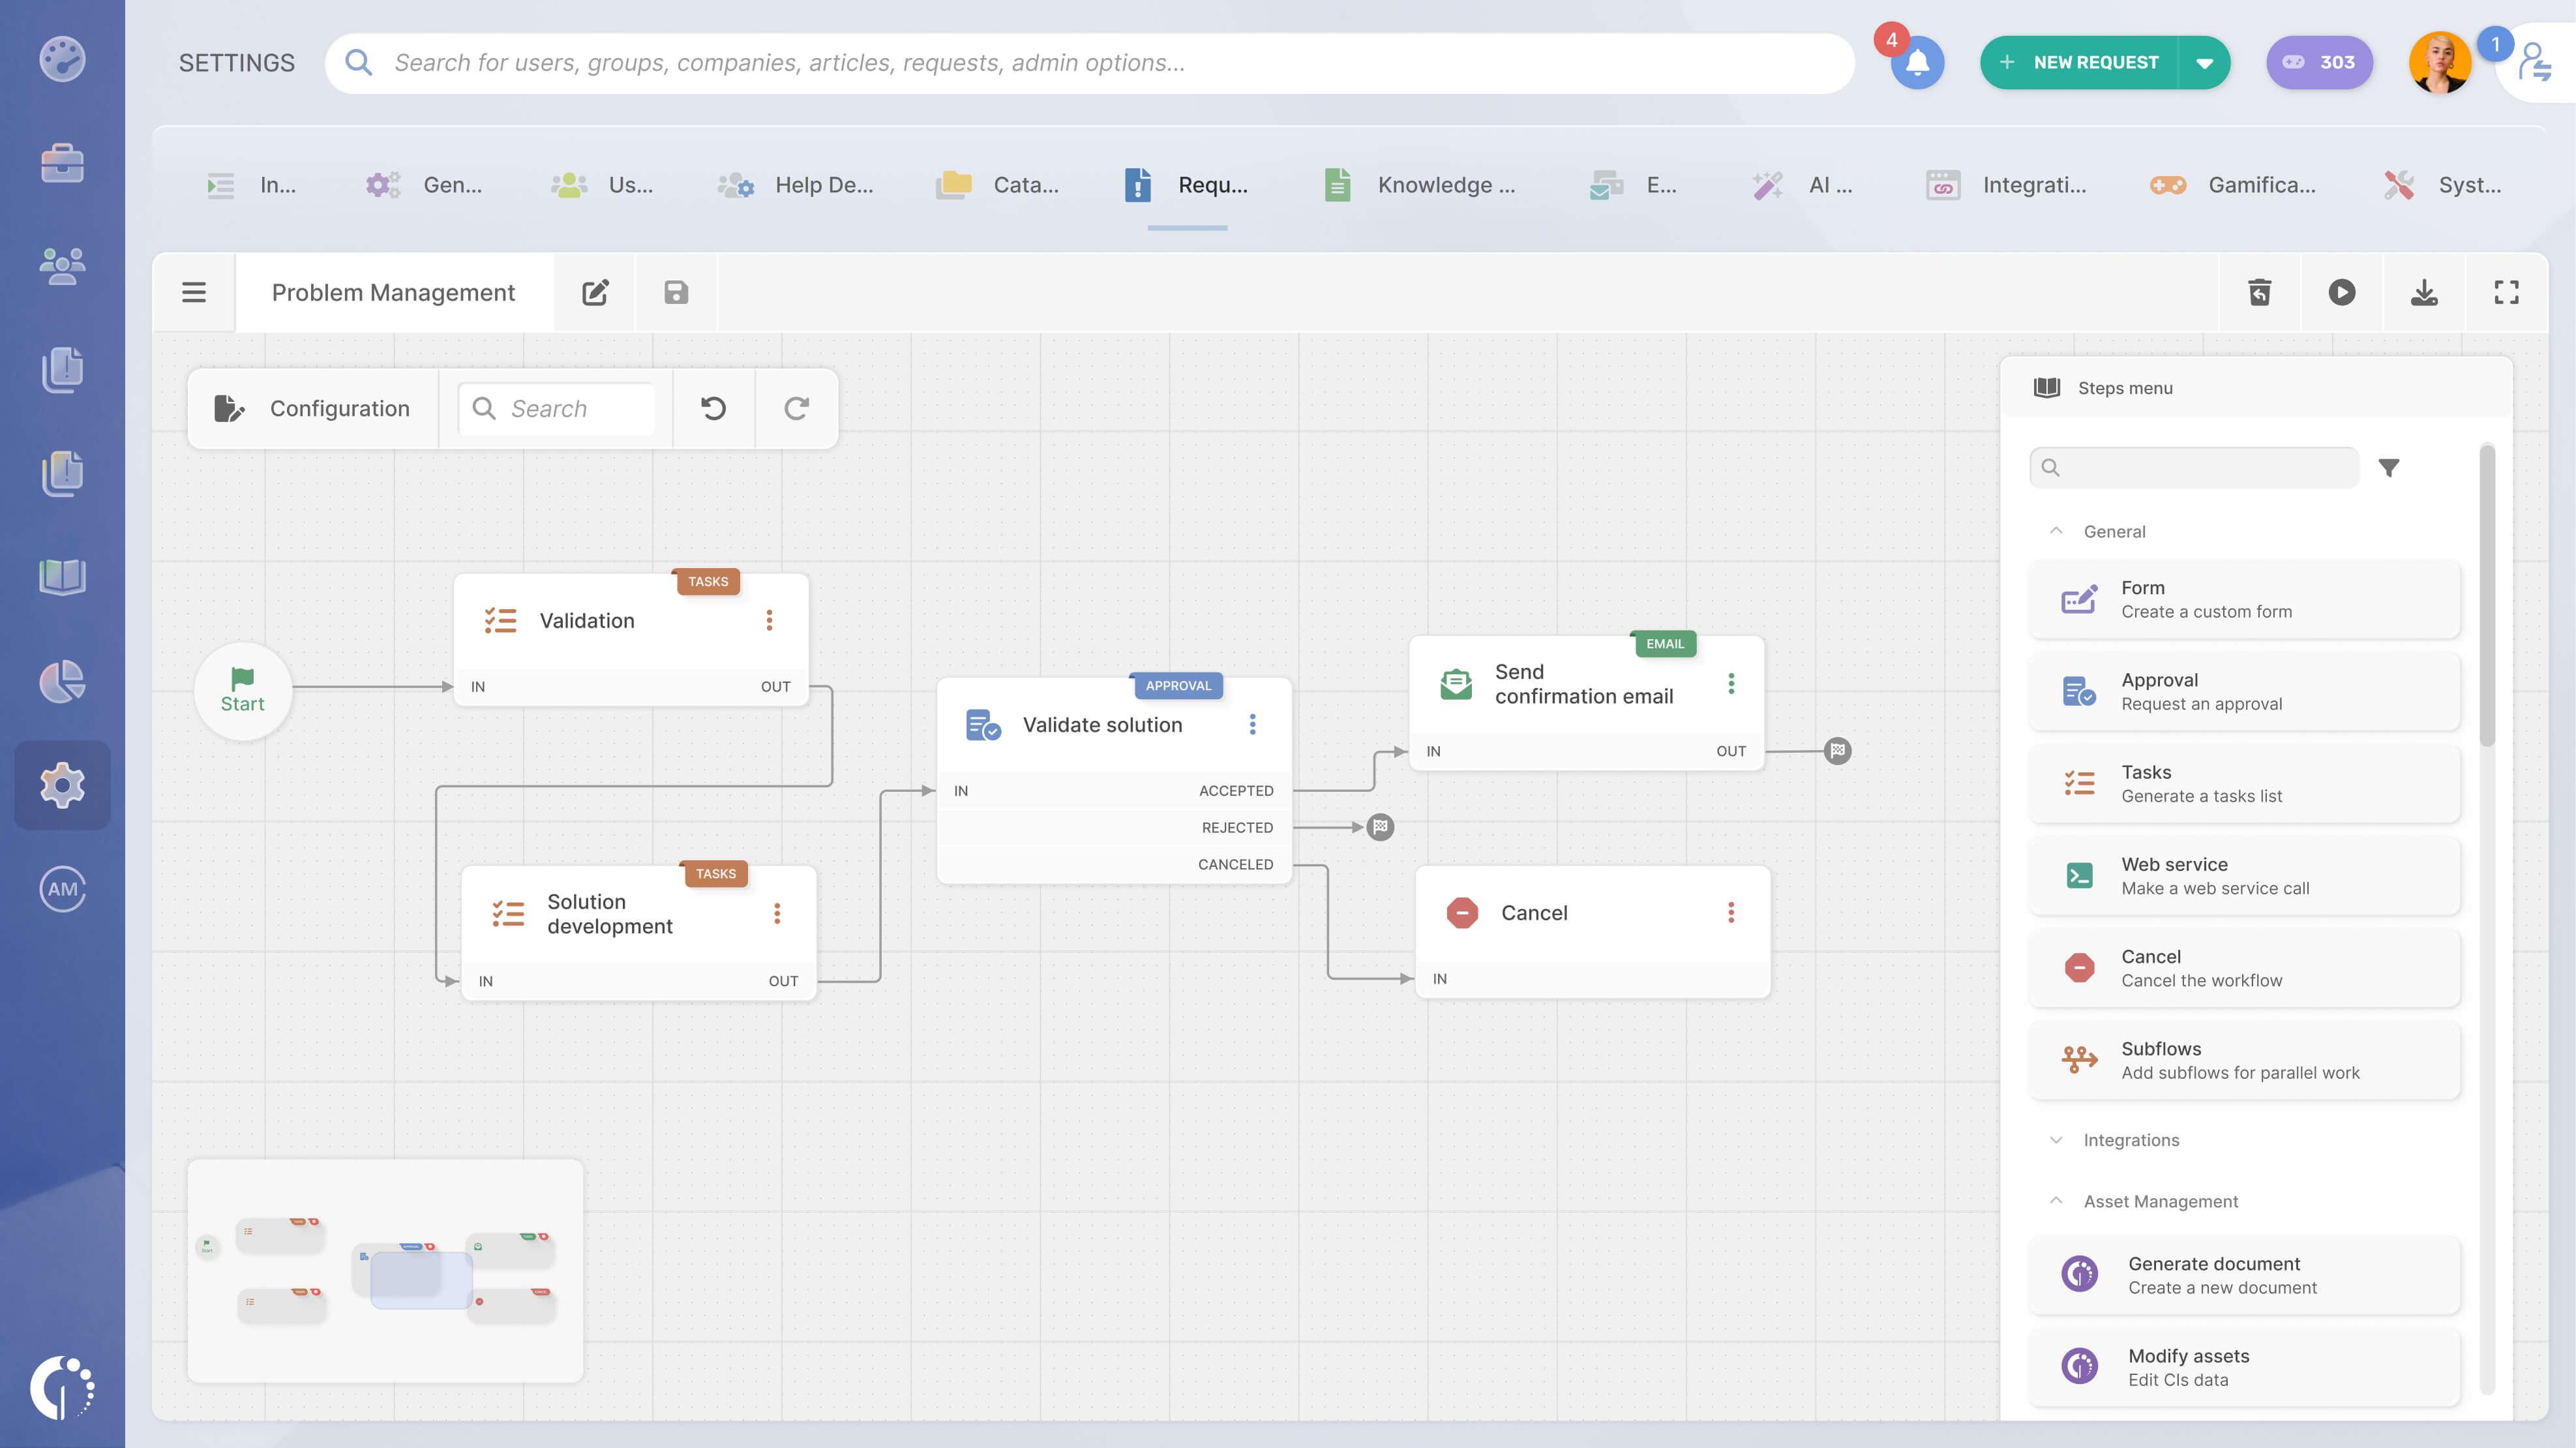Open three-dot menu on Cancel step
The width and height of the screenshot is (2576, 1448).
click(1731, 912)
